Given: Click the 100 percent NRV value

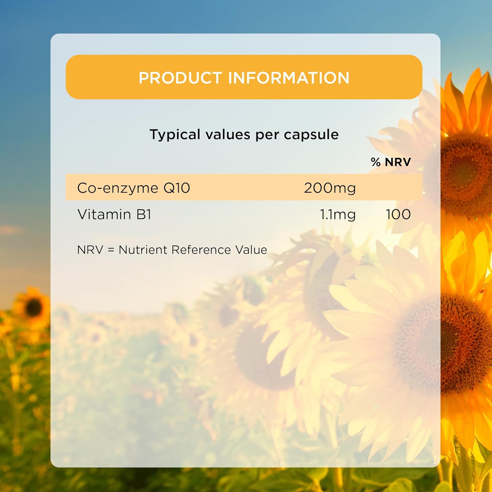Looking at the screenshot, I should (x=398, y=215).
